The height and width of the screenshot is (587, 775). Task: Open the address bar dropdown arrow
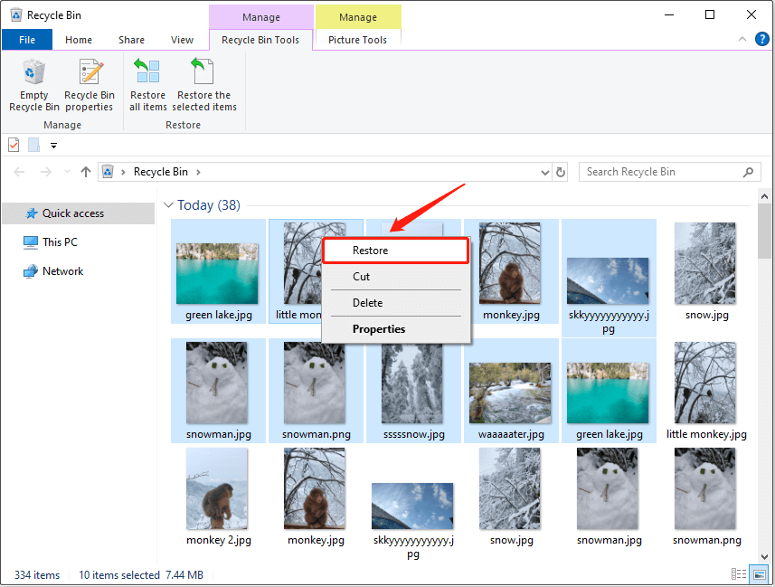pyautogui.click(x=544, y=171)
